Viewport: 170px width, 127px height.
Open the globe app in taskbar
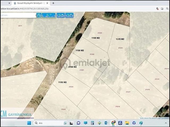coord(141,123)
